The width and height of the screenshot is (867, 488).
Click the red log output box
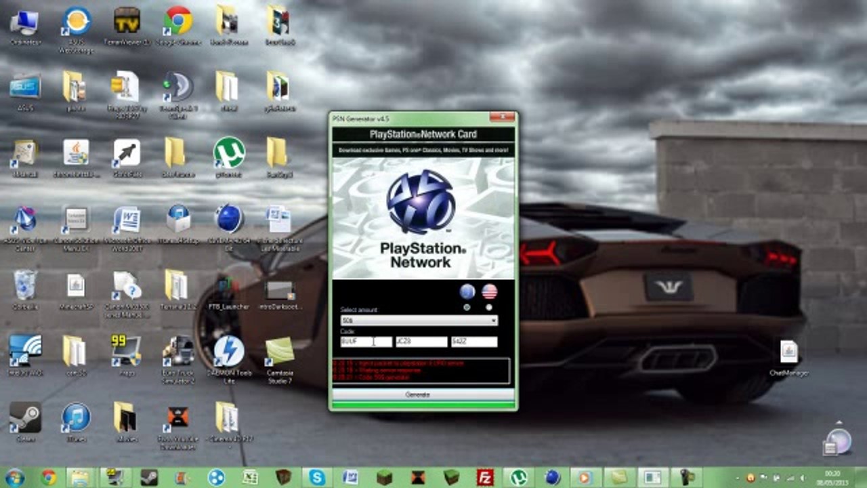(x=421, y=371)
